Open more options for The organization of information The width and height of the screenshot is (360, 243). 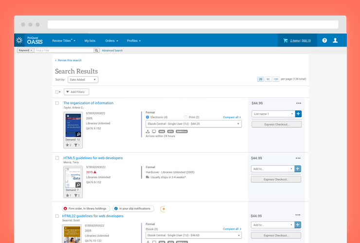coord(299,103)
